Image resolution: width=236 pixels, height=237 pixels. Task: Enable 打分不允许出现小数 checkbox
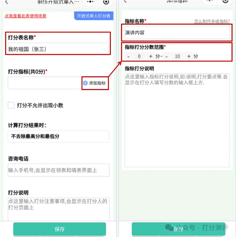point(11,105)
